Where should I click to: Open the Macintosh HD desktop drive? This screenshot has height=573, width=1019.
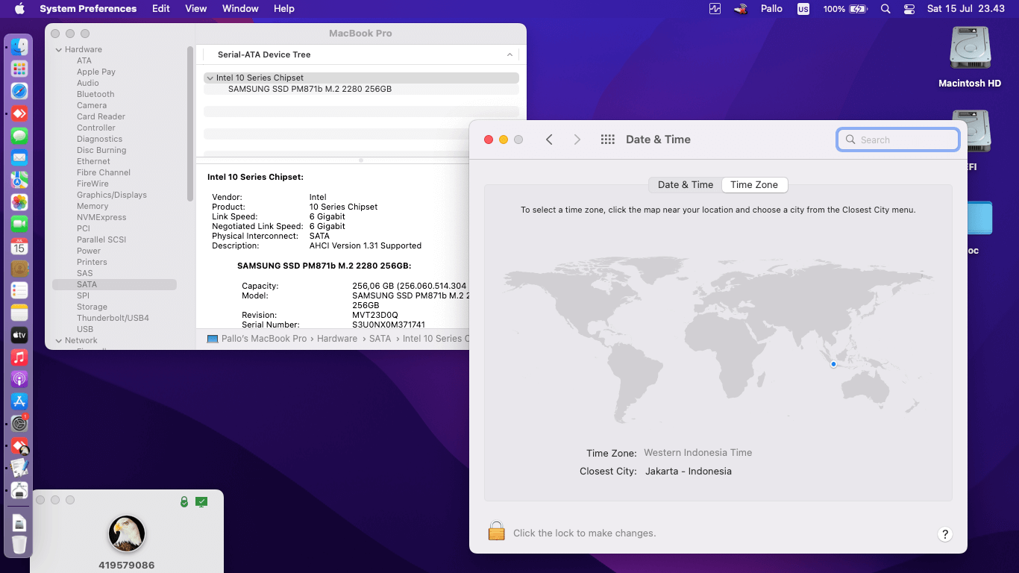click(970, 57)
